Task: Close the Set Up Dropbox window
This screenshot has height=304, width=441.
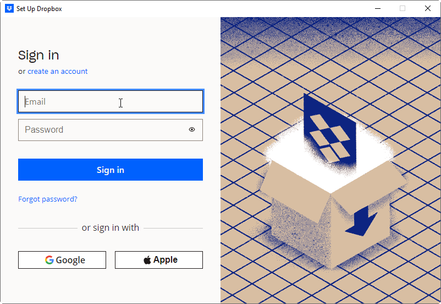Action: 428,8
